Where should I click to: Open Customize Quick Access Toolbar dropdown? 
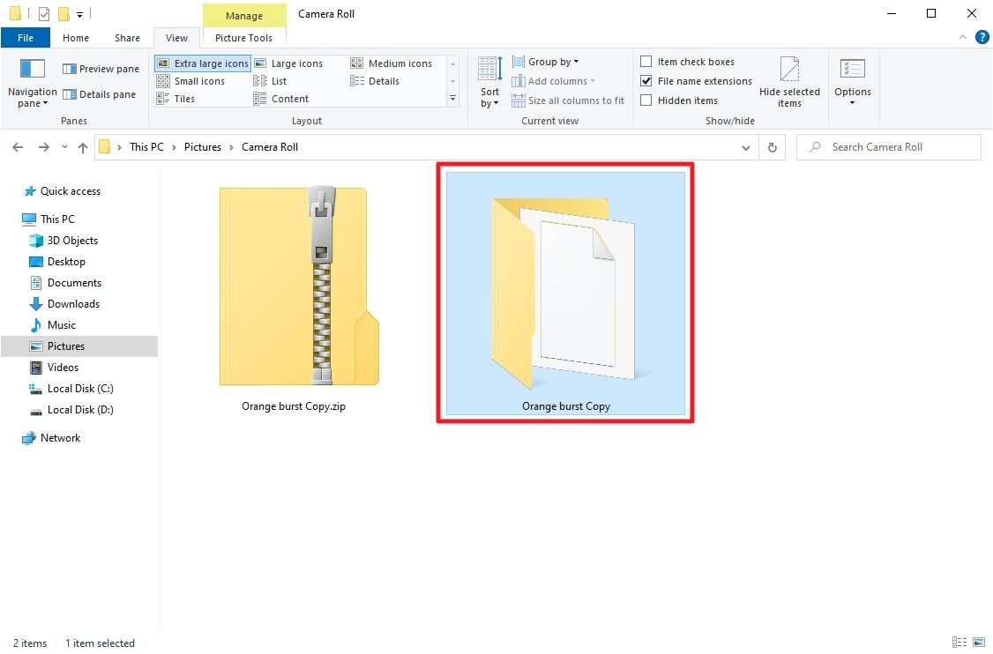point(79,14)
